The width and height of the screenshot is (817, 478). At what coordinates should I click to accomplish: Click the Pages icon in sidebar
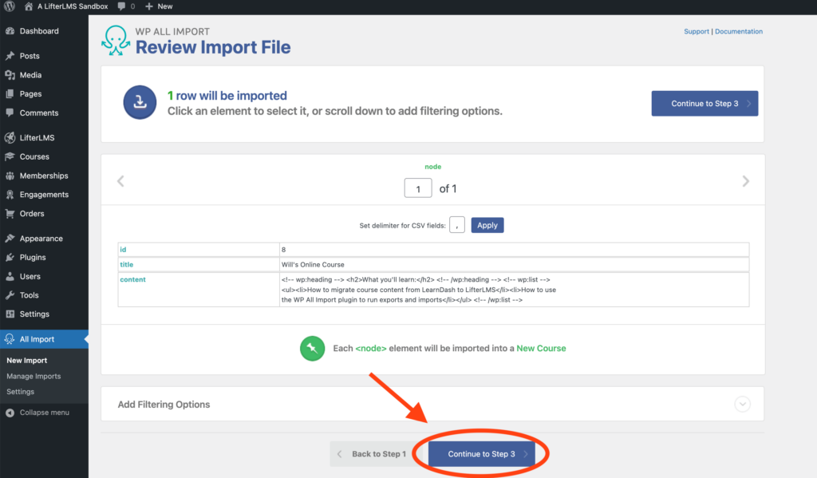(x=10, y=94)
